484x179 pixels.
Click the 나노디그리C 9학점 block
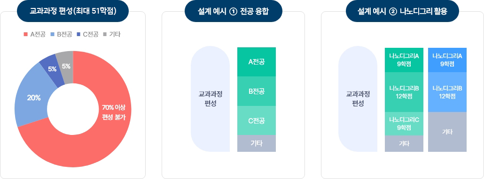pyautogui.click(x=404, y=124)
